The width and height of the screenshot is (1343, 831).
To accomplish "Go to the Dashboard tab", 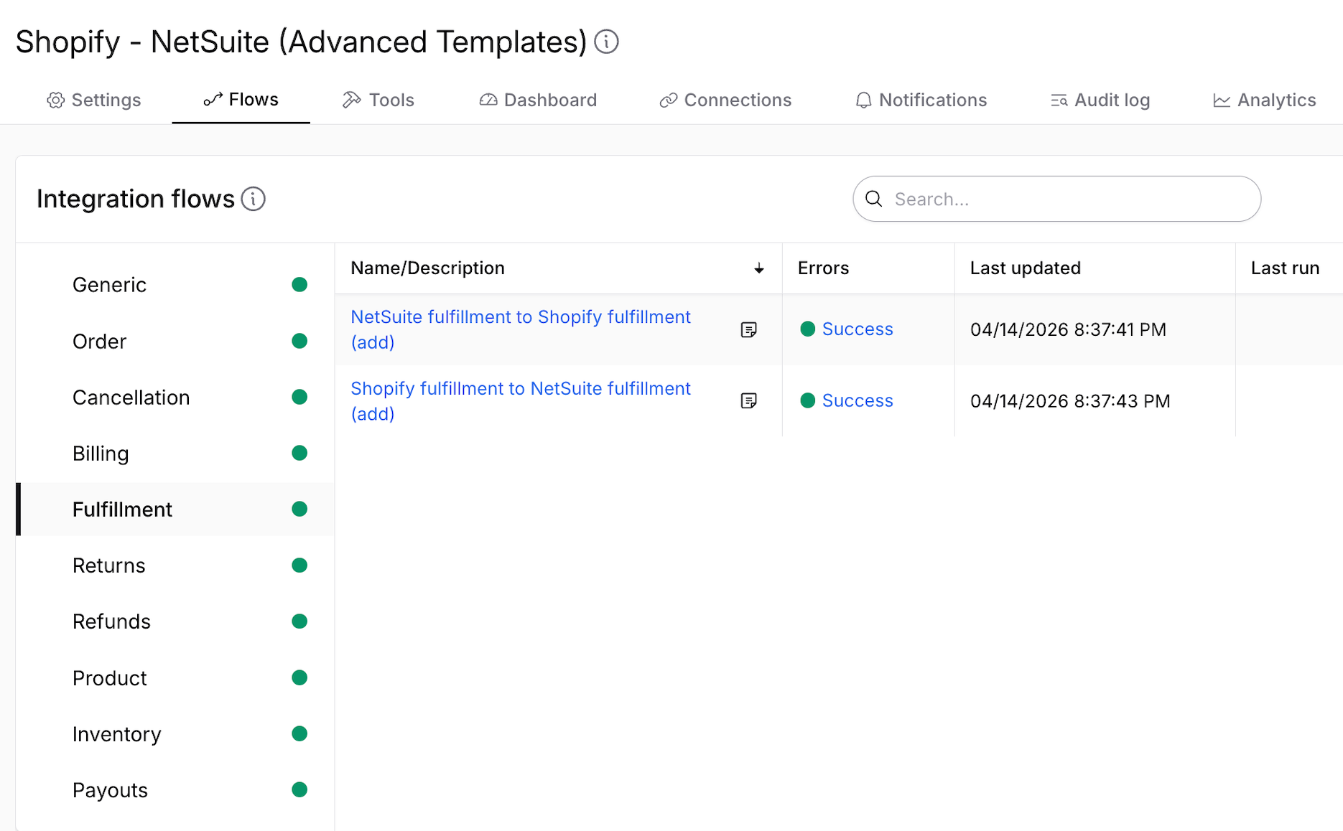I will tap(538, 100).
